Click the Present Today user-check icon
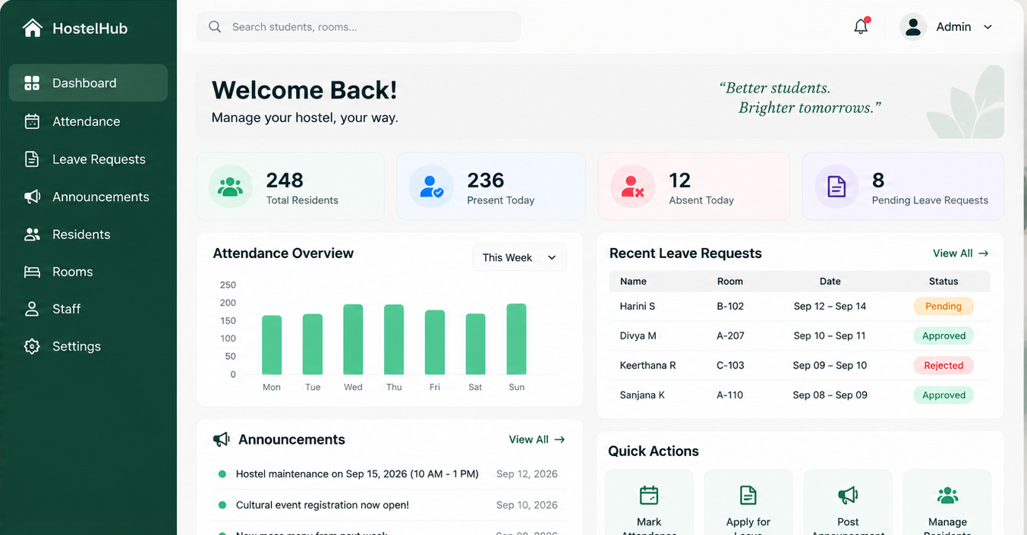This screenshot has width=1027, height=535. (x=431, y=187)
